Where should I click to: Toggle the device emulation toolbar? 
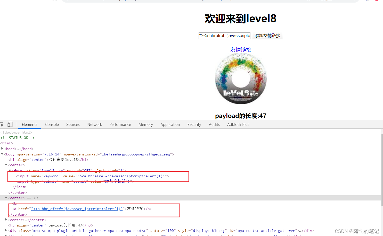click(x=10, y=124)
